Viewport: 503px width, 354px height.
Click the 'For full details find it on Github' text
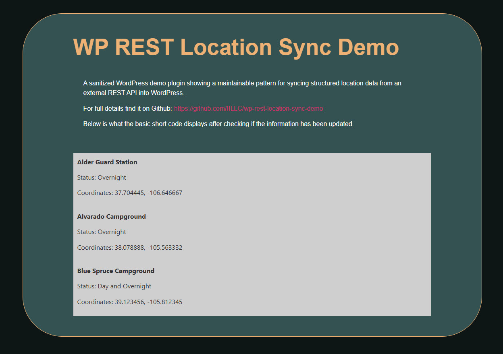tap(128, 108)
